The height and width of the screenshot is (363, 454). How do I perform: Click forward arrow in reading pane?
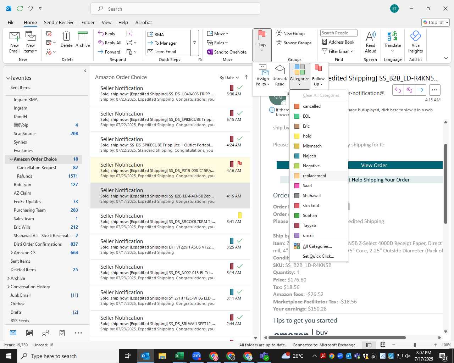pos(420,90)
